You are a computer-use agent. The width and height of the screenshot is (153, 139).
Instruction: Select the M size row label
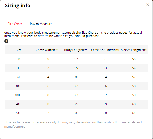coord(19,59)
